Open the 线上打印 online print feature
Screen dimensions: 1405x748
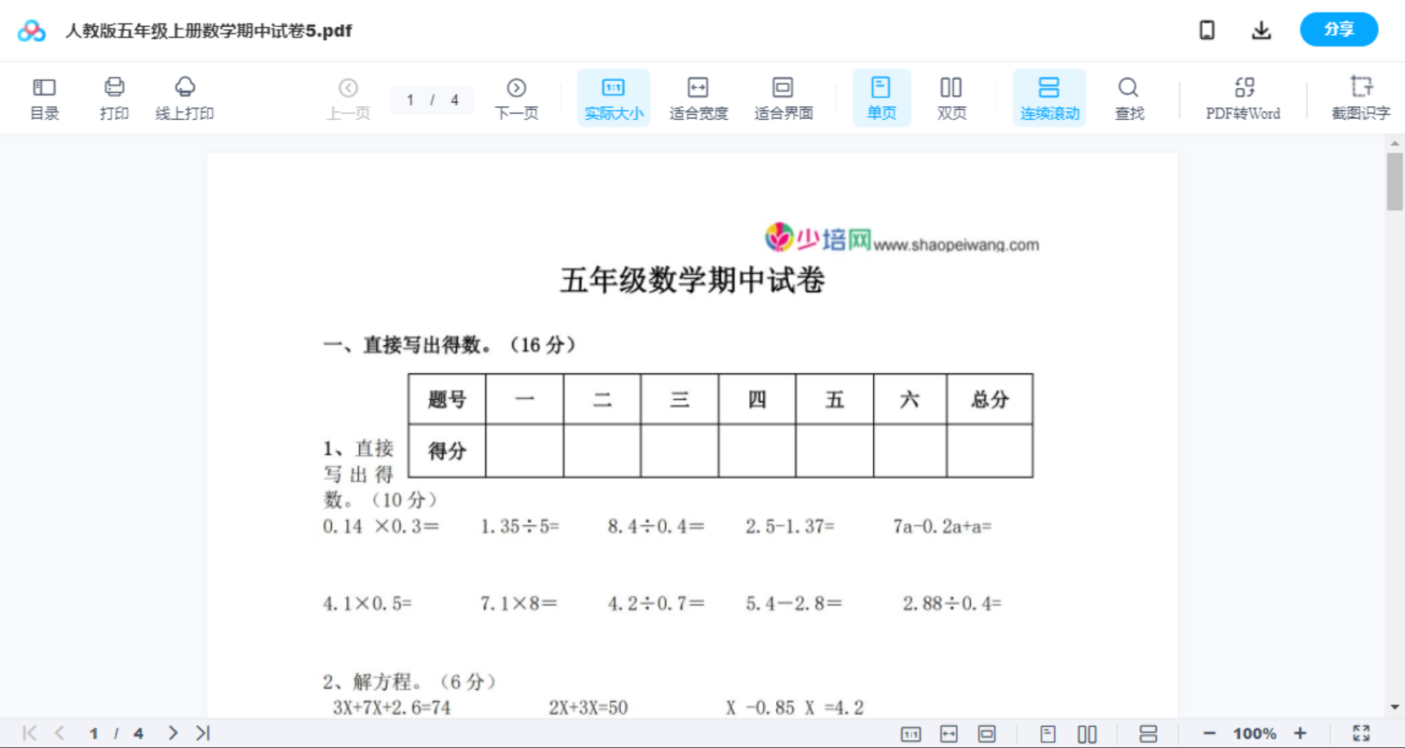(x=184, y=97)
